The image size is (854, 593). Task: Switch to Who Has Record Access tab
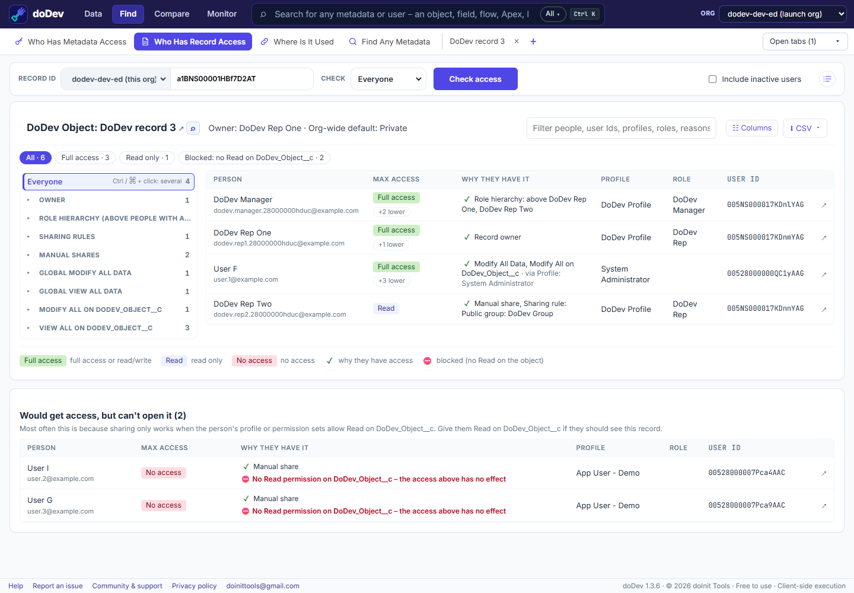193,42
